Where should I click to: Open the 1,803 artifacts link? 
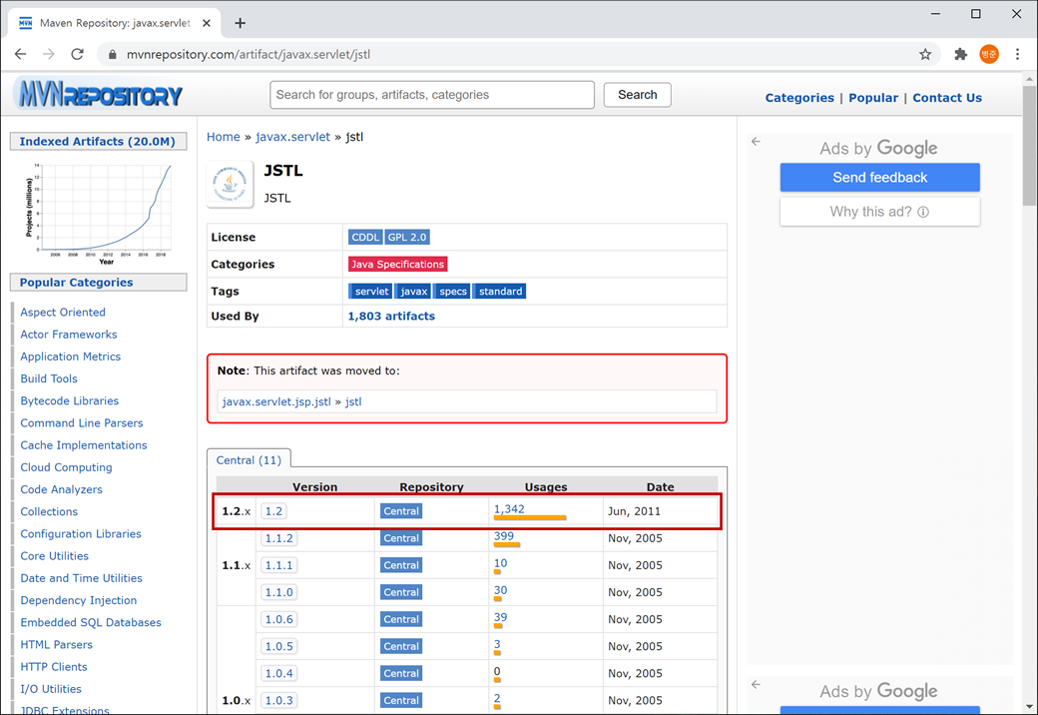point(391,317)
